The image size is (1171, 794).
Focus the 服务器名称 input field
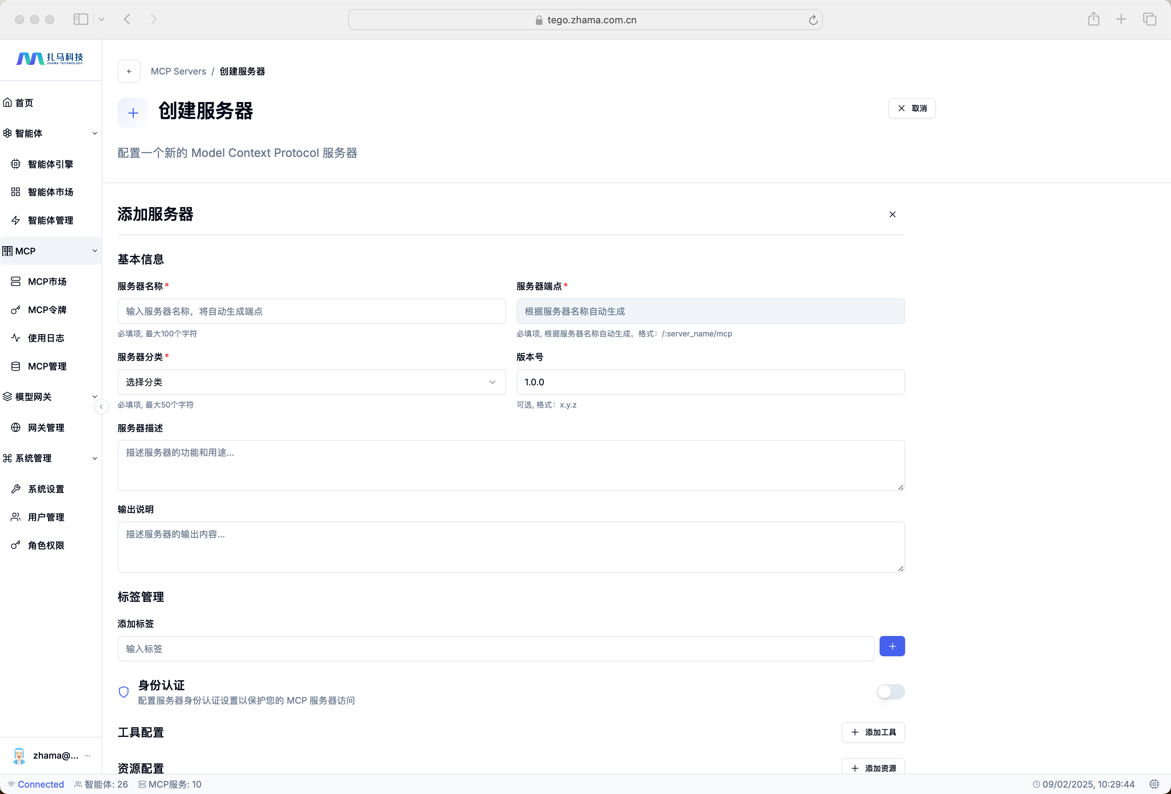(311, 312)
